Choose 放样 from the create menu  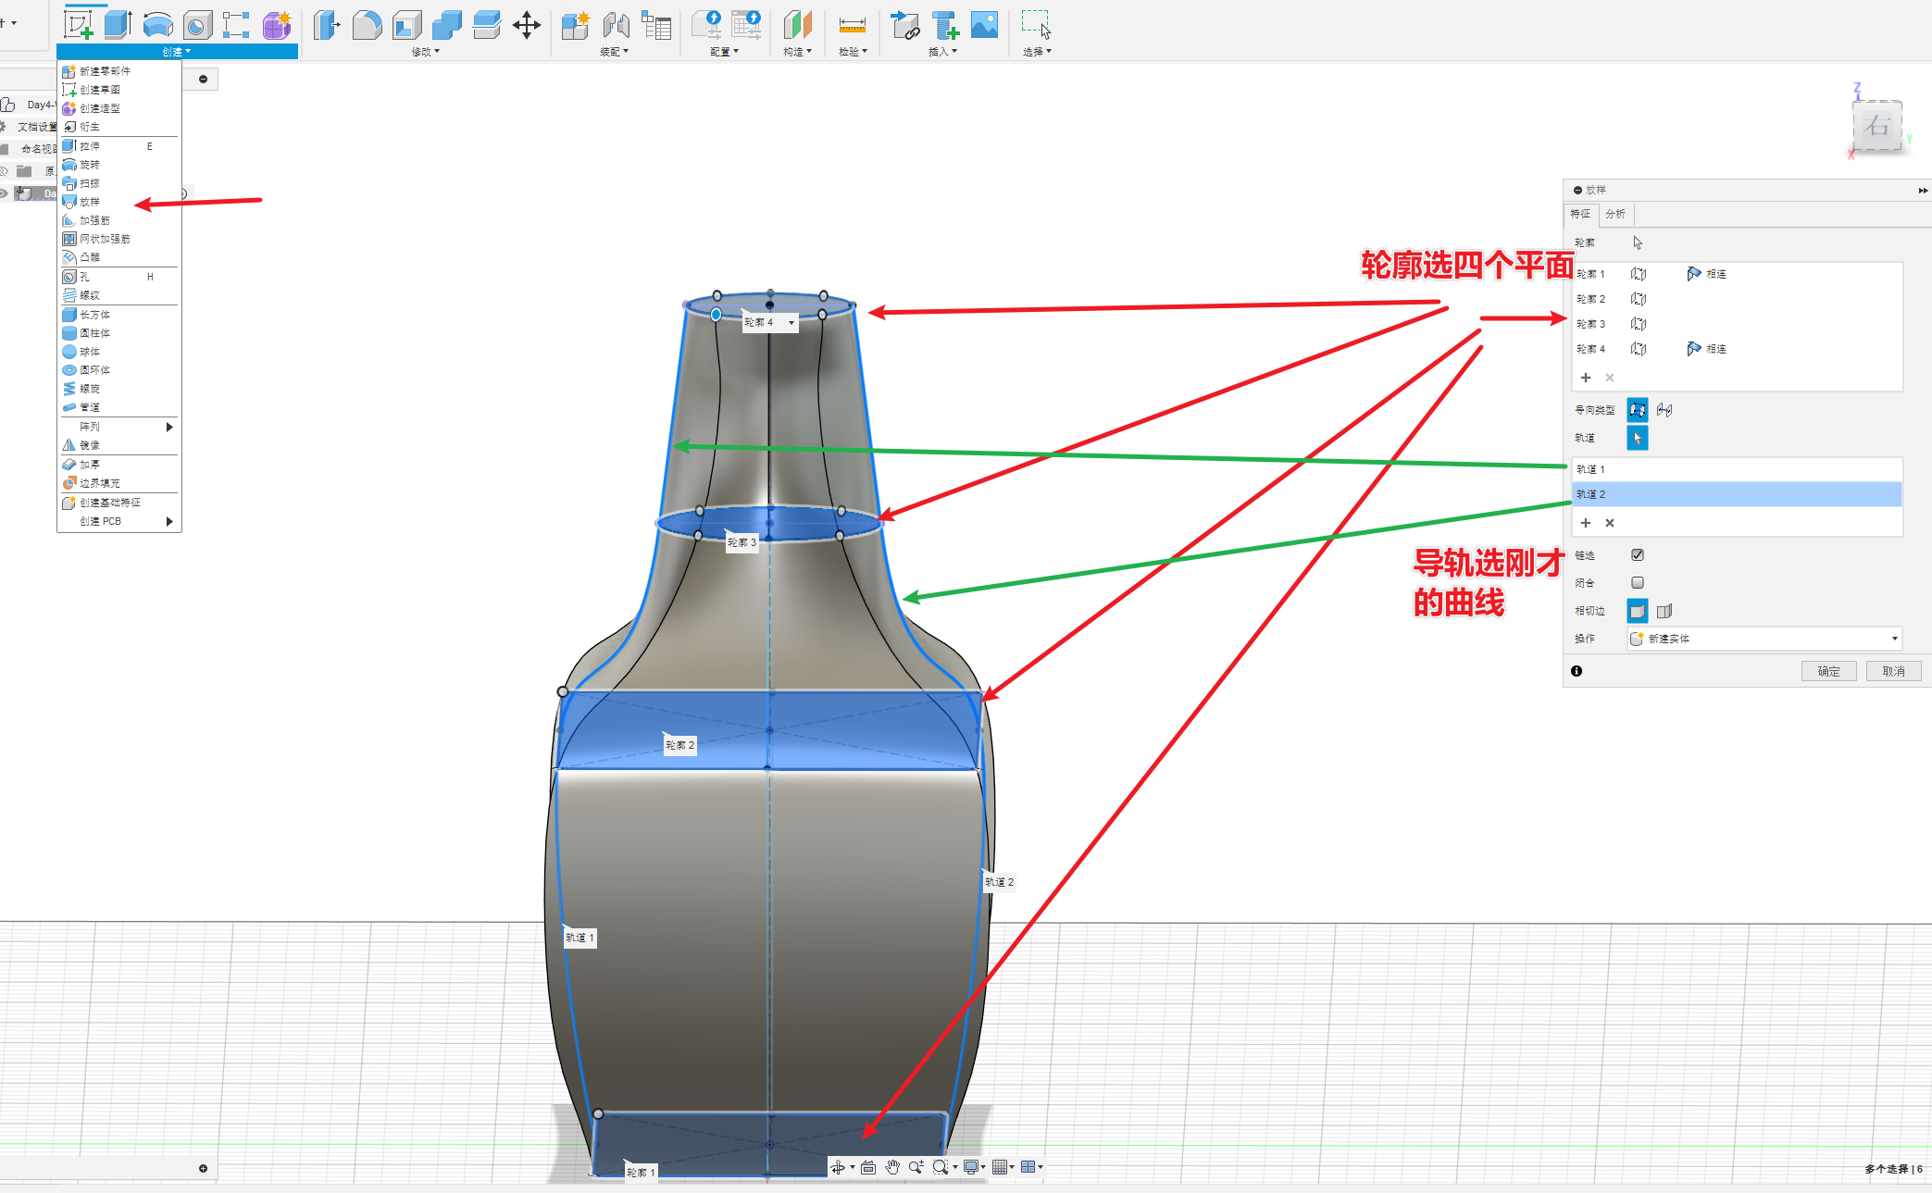[x=90, y=202]
